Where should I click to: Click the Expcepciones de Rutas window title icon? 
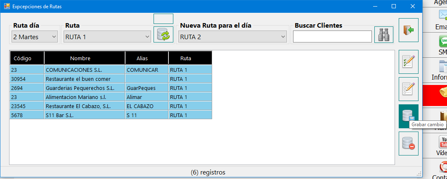point(7,6)
